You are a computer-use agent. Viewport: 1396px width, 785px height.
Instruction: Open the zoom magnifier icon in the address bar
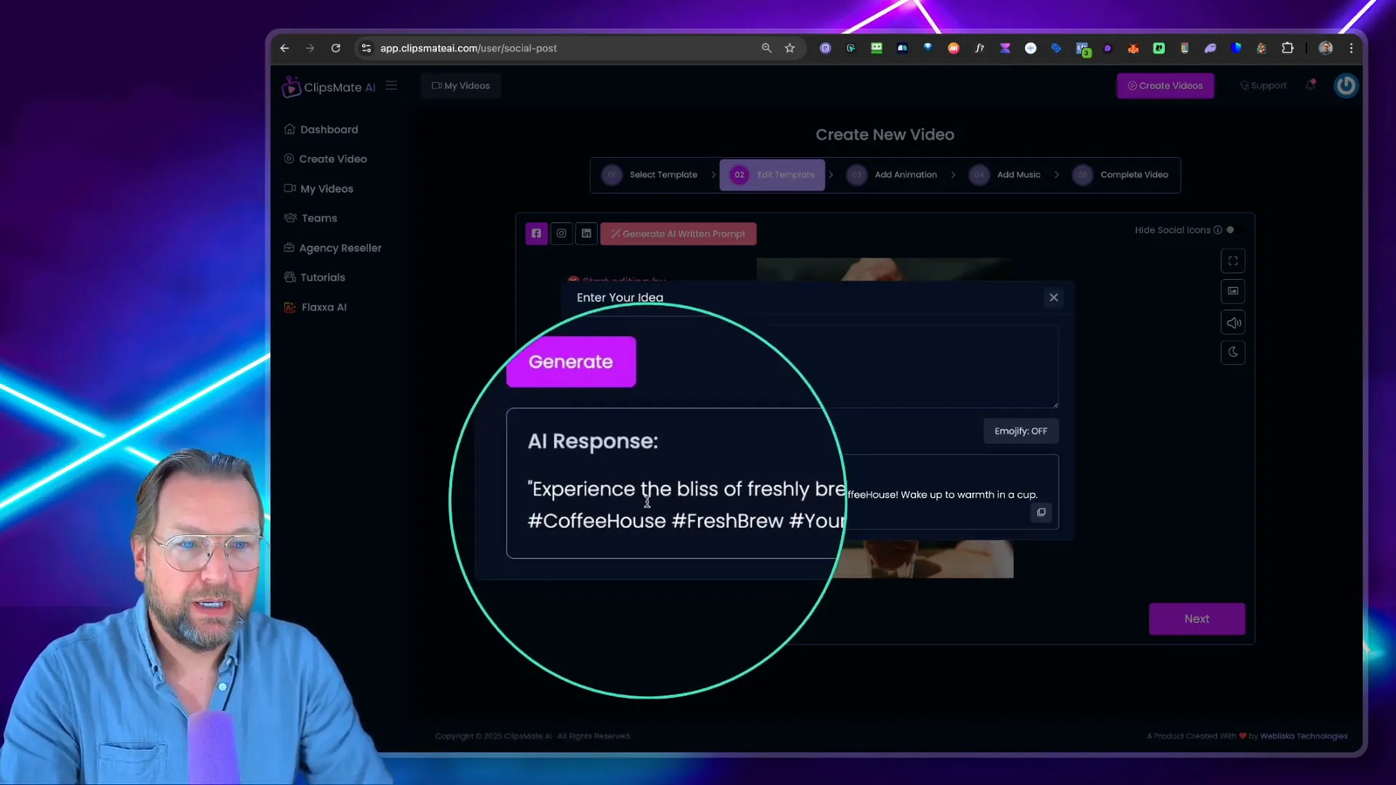(x=766, y=48)
